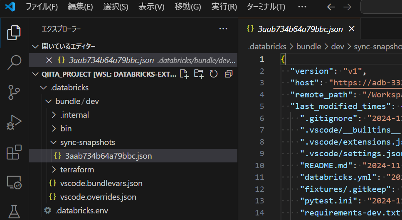
Task: Open the 表示(V) menu
Action: (x=151, y=7)
